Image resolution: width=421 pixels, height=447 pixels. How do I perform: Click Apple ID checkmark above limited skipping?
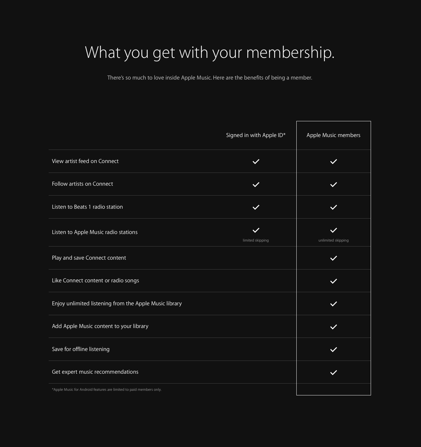256,230
